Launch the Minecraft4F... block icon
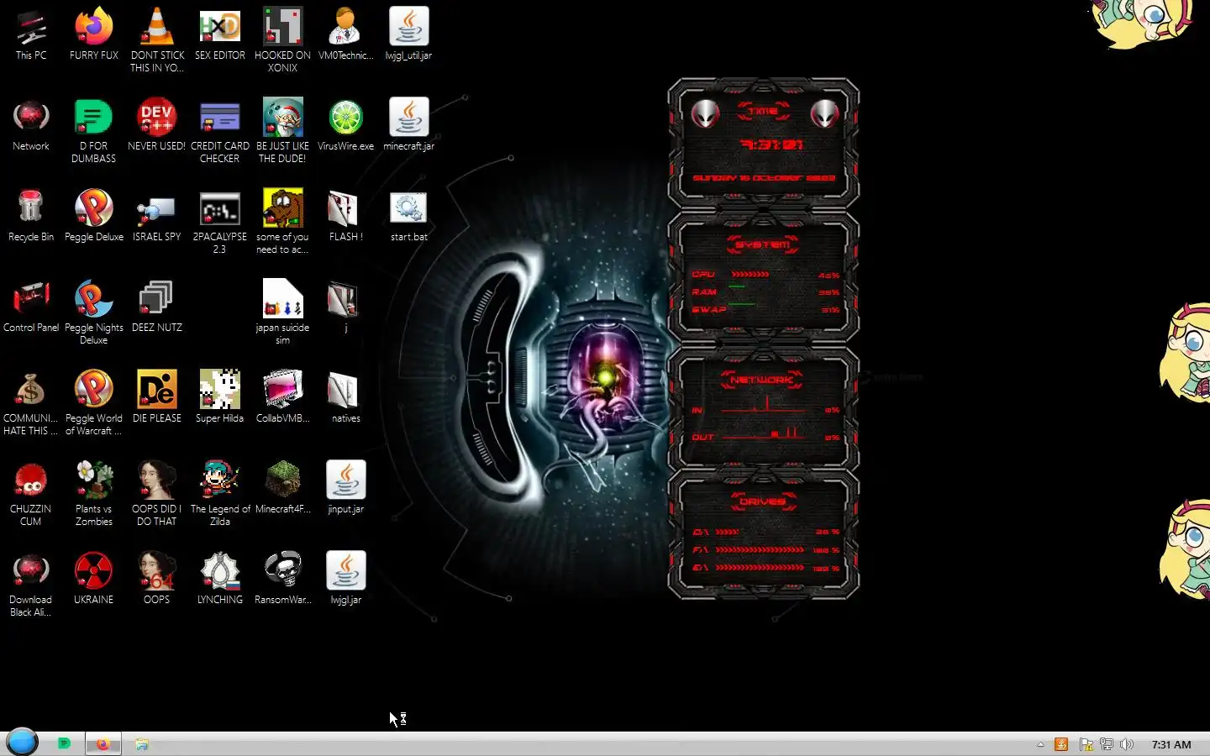Screen dimensions: 1210x756 click(282, 489)
